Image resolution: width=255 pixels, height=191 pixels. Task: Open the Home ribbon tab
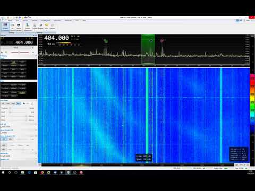10,21
